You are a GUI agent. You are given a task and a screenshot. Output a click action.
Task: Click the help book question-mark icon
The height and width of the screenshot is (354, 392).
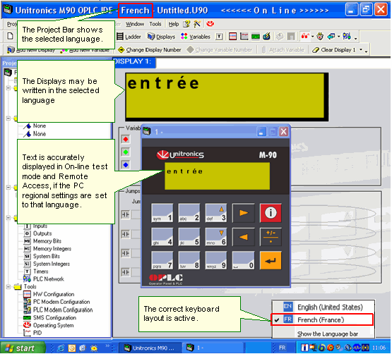pyautogui.click(x=186, y=24)
